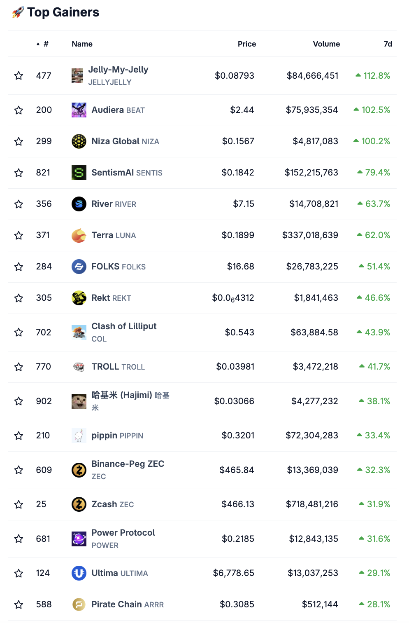
Task: Star Pirate Chain for watchlist
Action: [19, 604]
